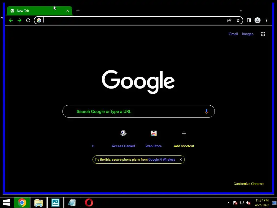
Task: Open the Gmail link
Action: coord(233,34)
